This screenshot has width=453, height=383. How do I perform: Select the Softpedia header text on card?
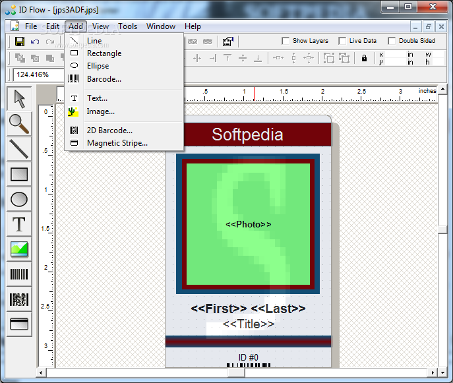click(247, 134)
